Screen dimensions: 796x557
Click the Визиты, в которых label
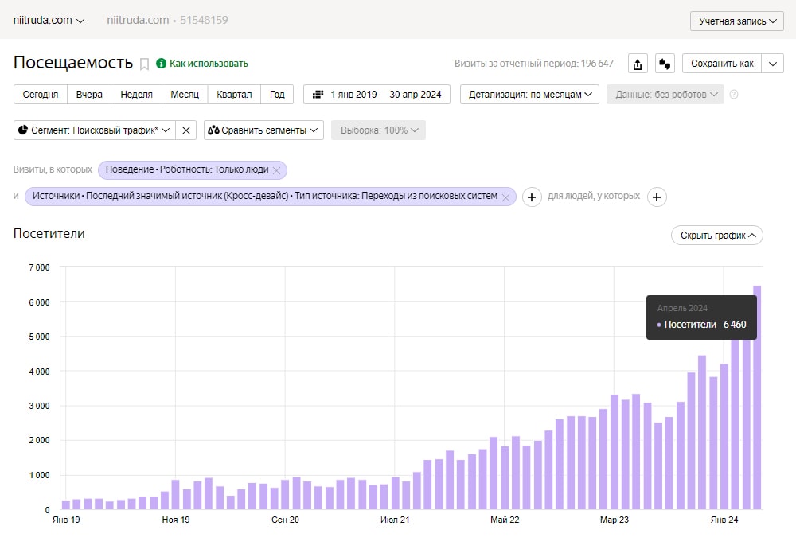[x=53, y=169]
